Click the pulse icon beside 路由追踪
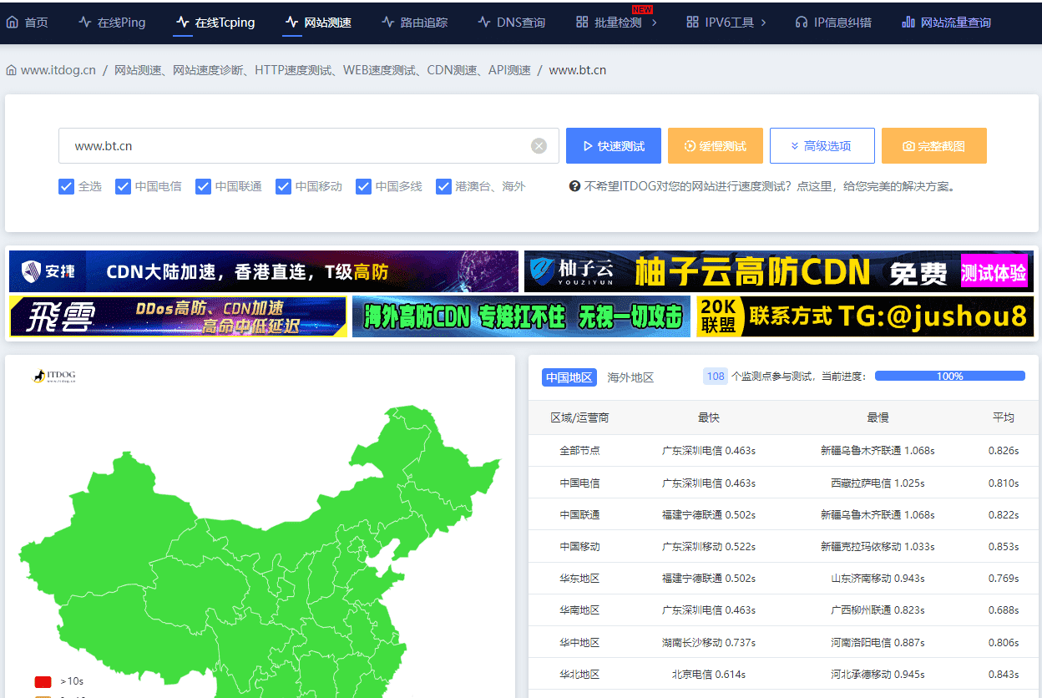The height and width of the screenshot is (698, 1042). click(x=387, y=23)
